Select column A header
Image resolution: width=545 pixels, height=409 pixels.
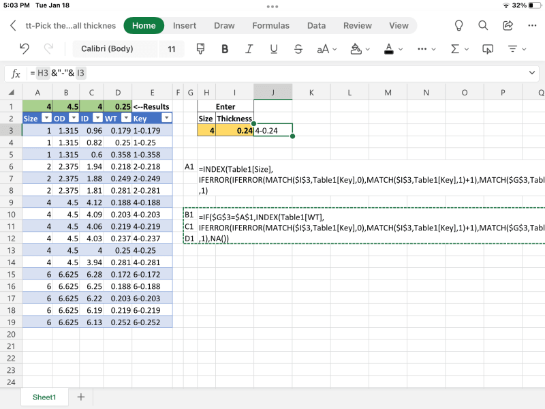[37, 93]
